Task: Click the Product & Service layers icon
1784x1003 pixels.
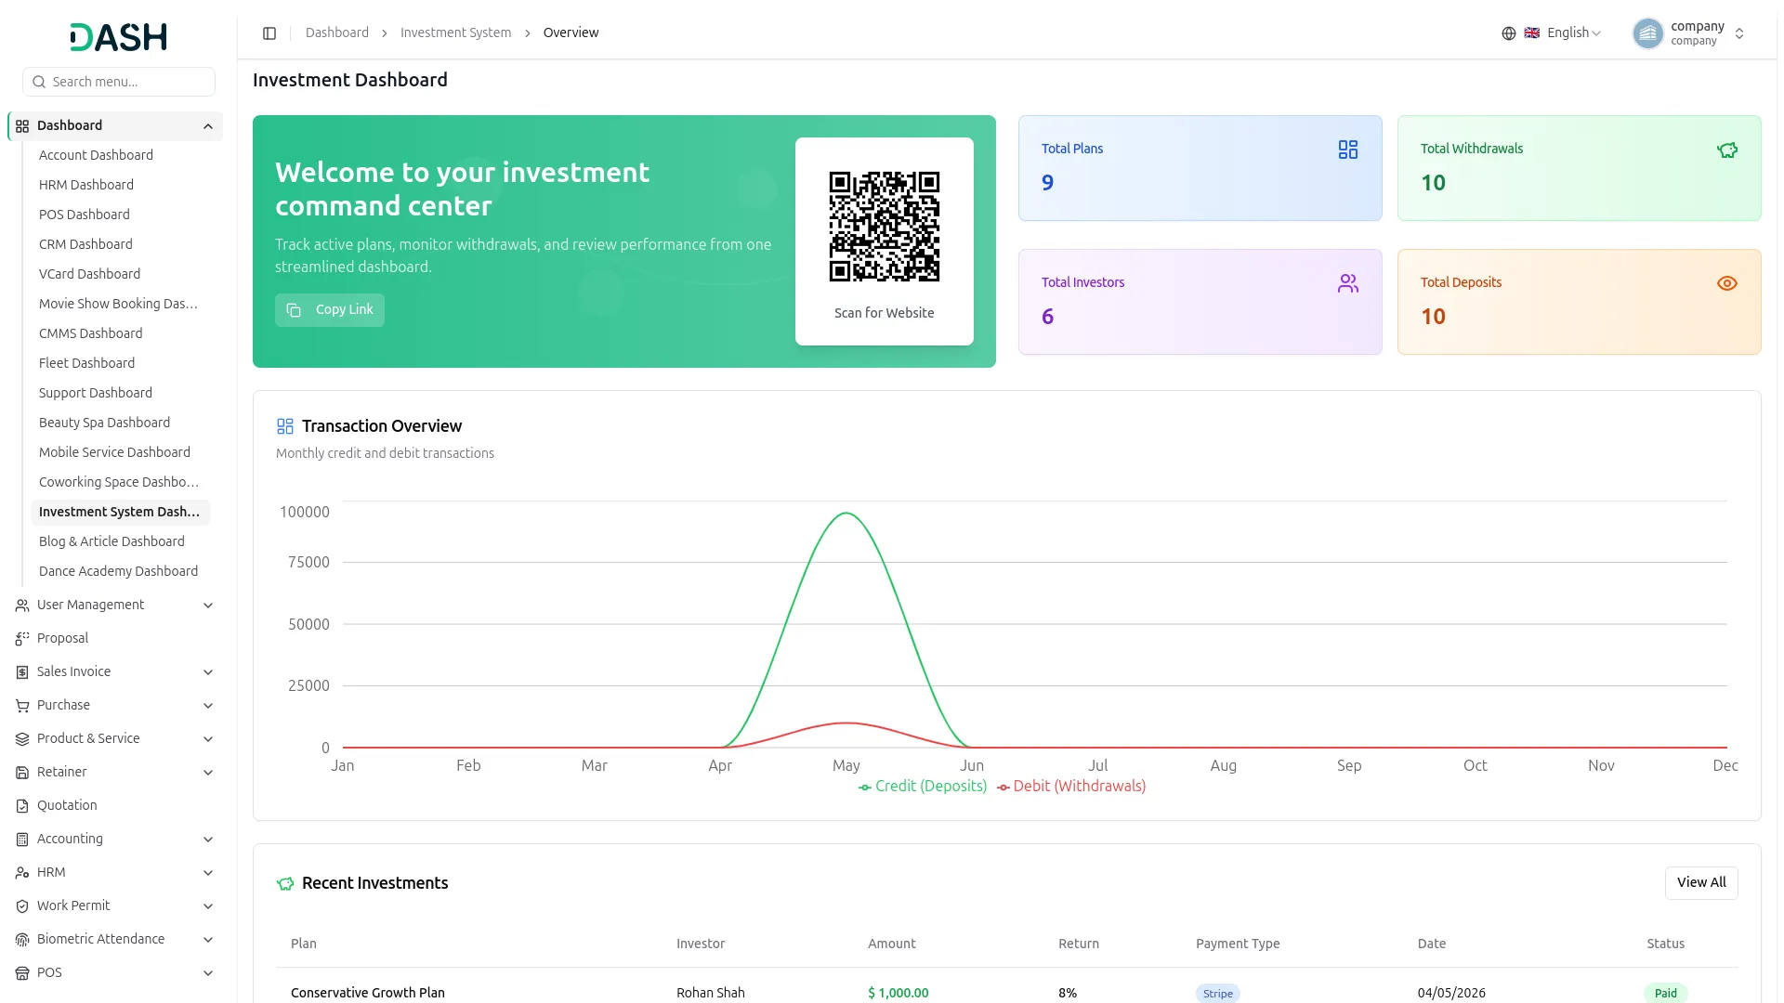Action: 22,739
